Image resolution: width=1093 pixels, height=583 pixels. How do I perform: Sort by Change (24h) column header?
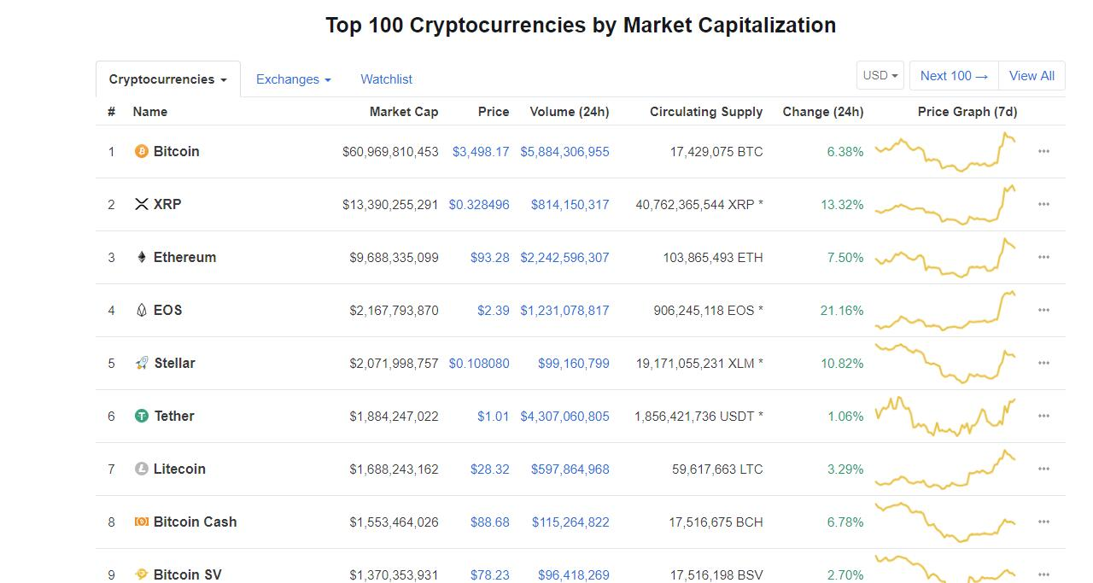(823, 112)
